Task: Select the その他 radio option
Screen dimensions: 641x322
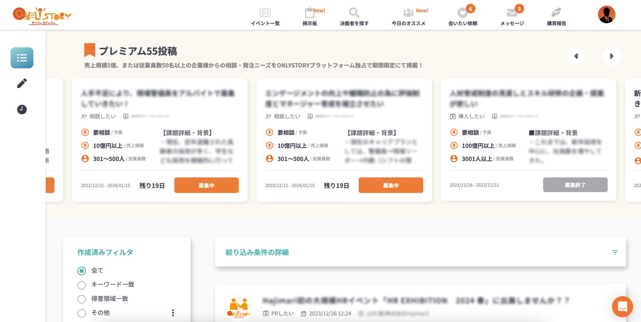Action: point(82,313)
